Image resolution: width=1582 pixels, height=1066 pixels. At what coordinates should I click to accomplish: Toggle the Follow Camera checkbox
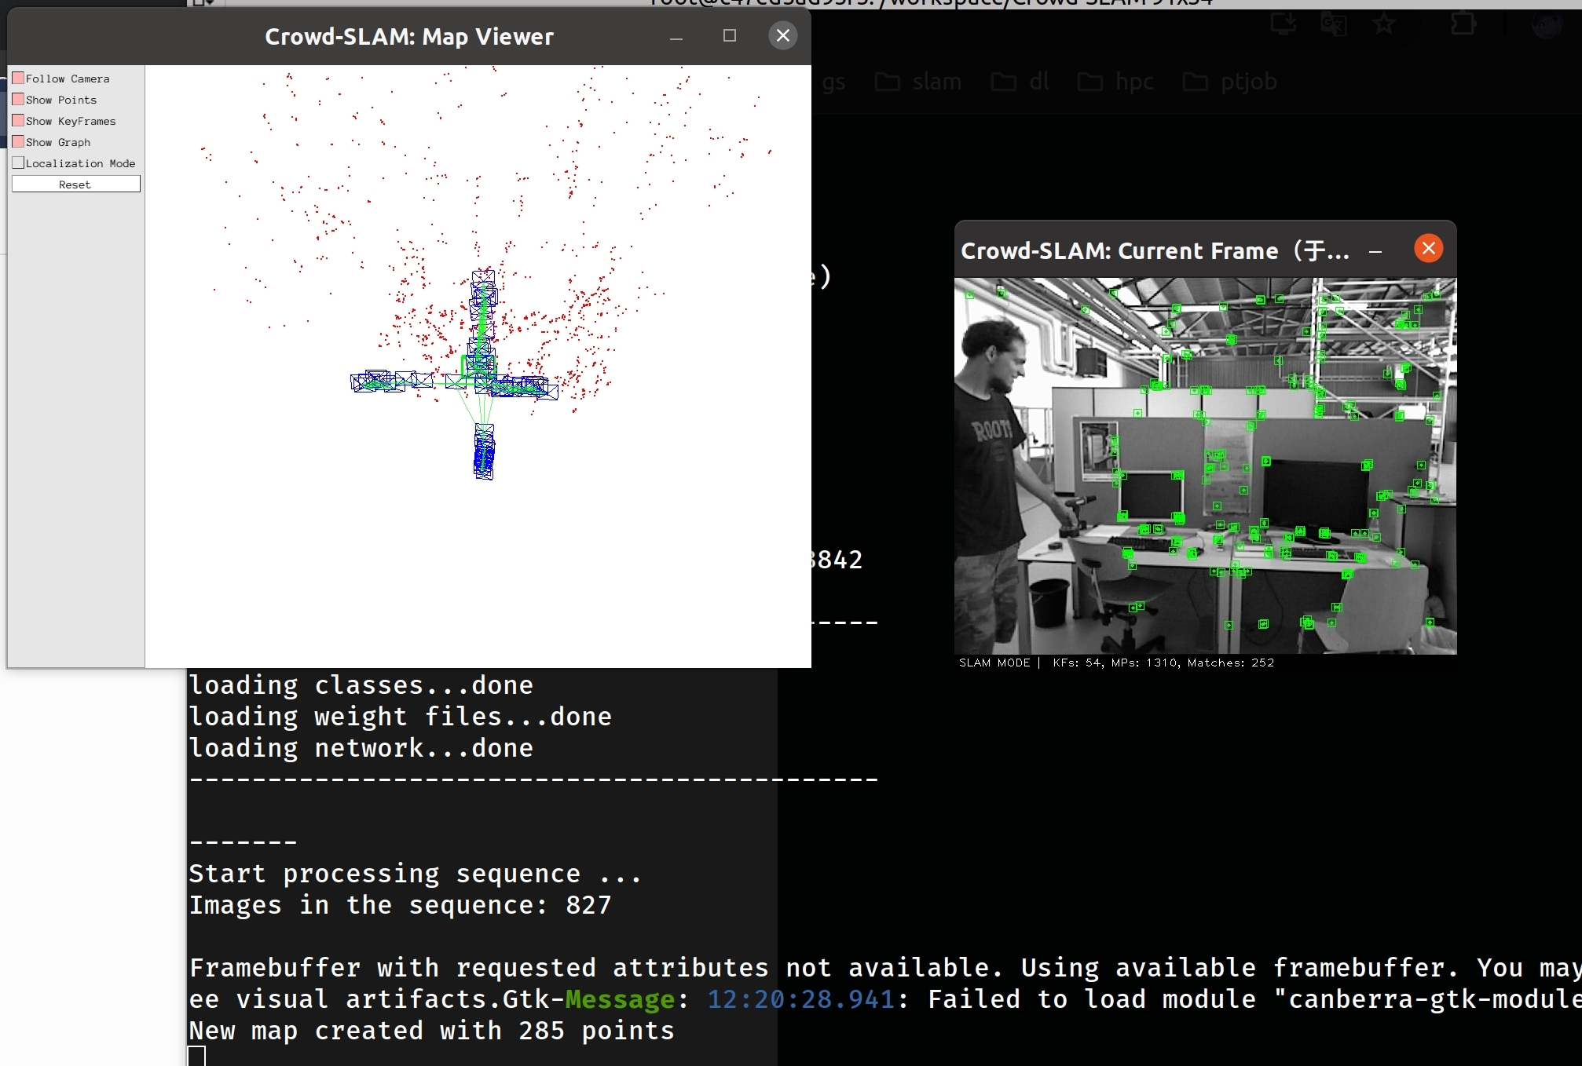point(18,78)
